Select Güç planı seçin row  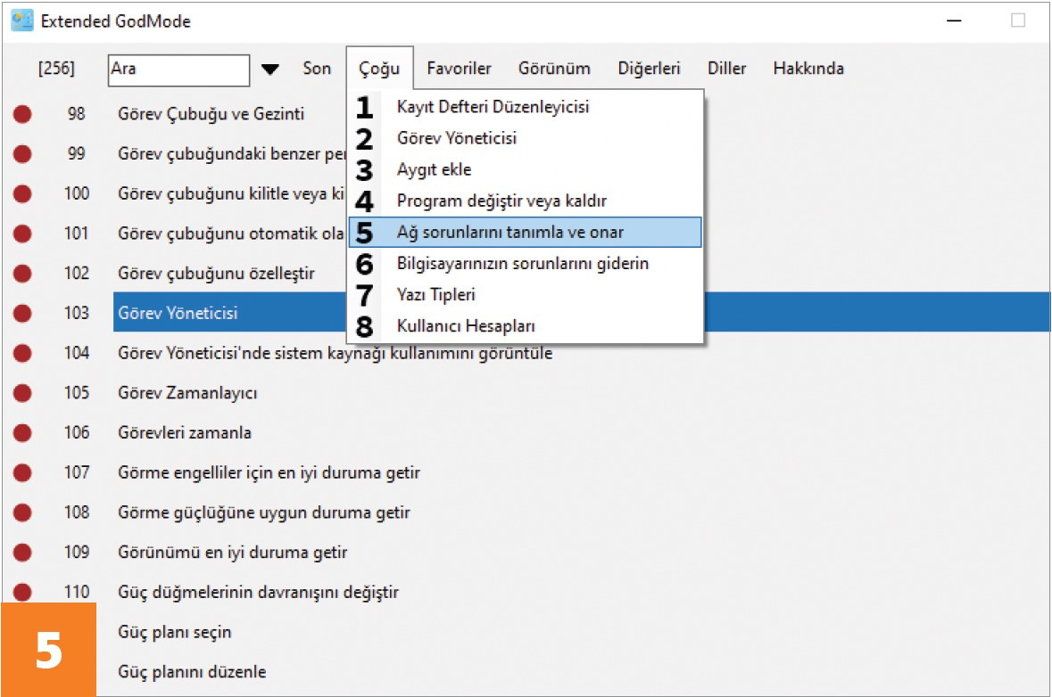coord(174,632)
